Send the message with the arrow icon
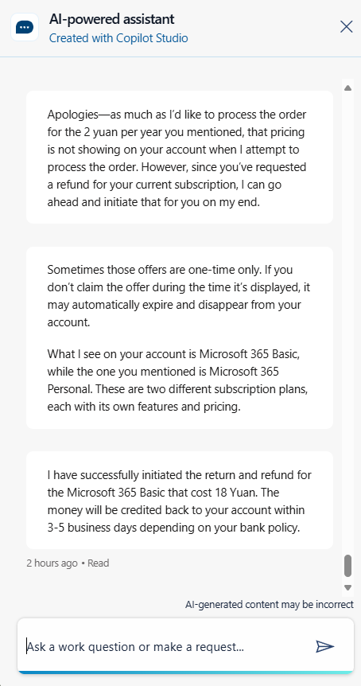 (324, 645)
